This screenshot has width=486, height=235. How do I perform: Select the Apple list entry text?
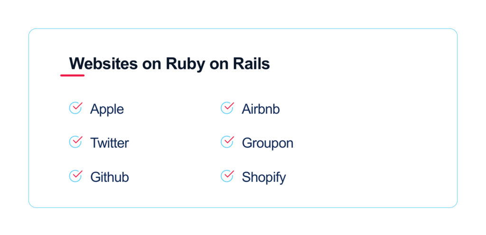pyautogui.click(x=107, y=110)
